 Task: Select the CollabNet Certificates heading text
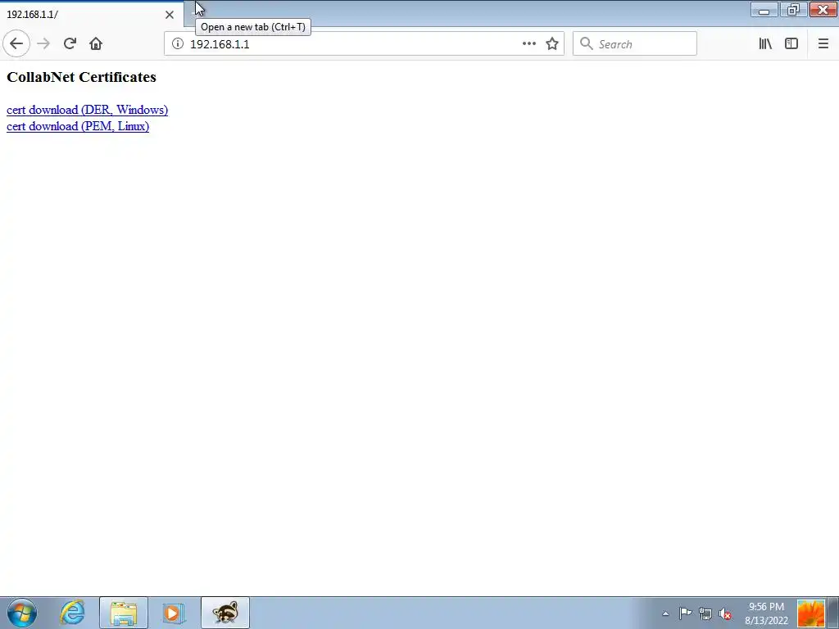click(81, 77)
